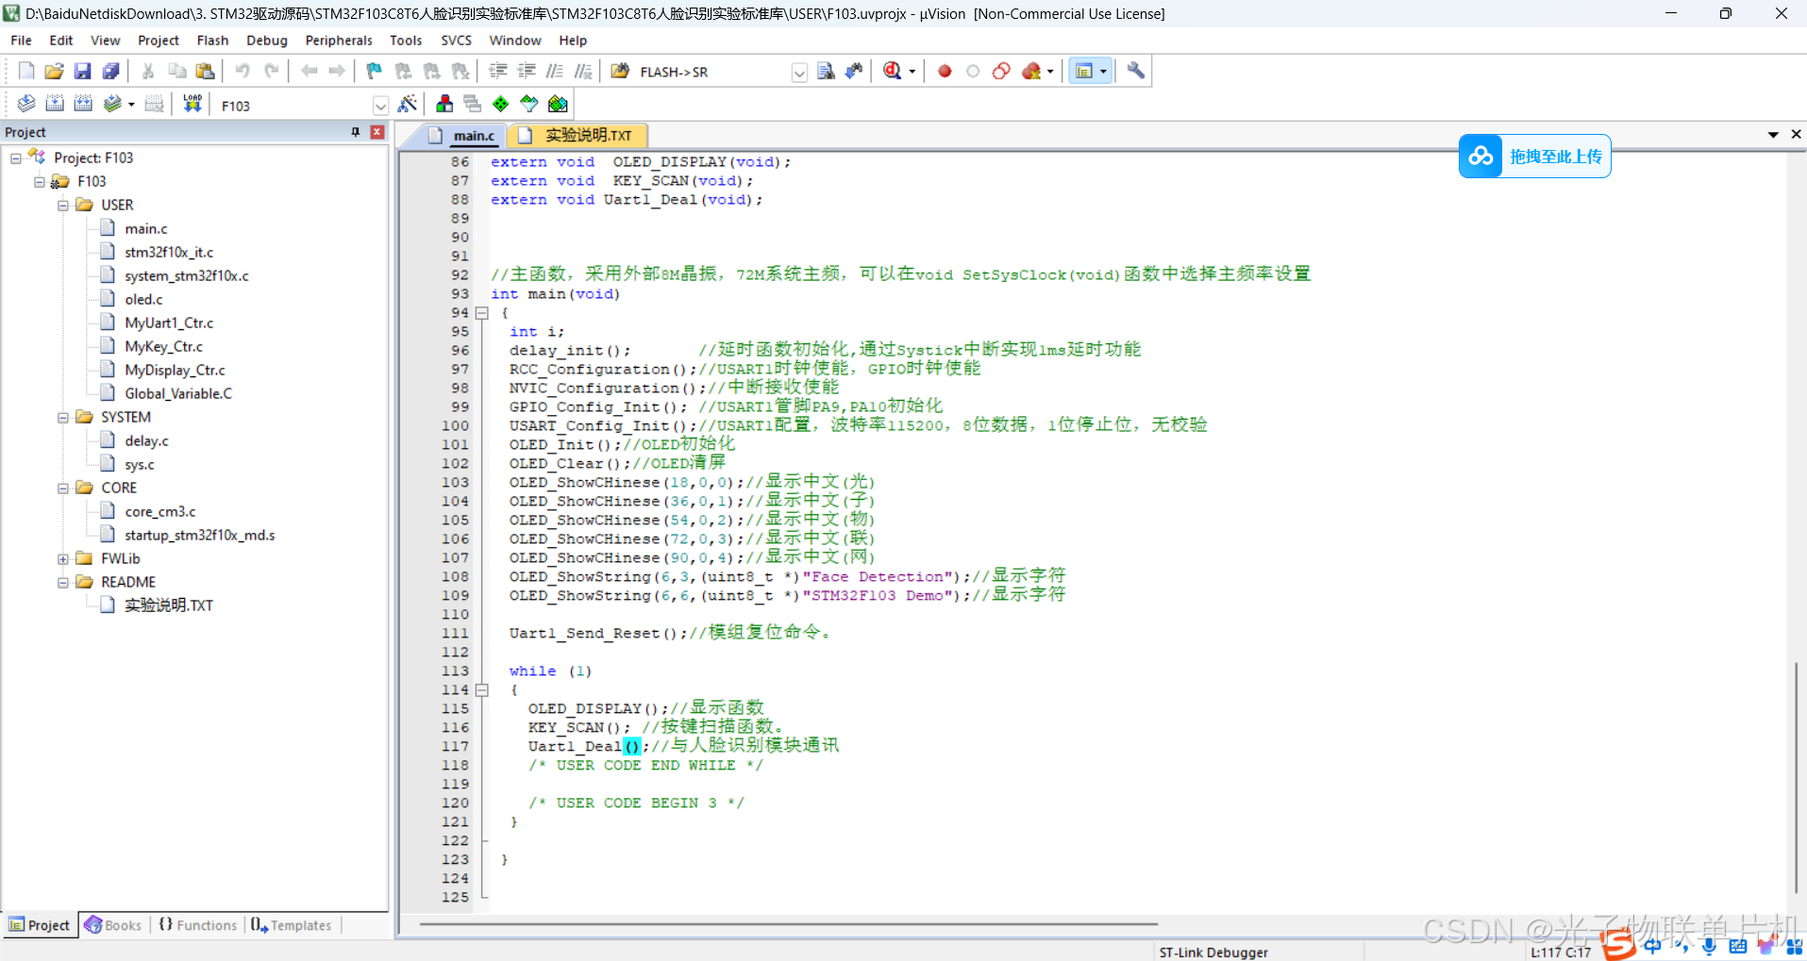The image size is (1807, 961).
Task: Save all files toolbar icon
Action: 111,72
